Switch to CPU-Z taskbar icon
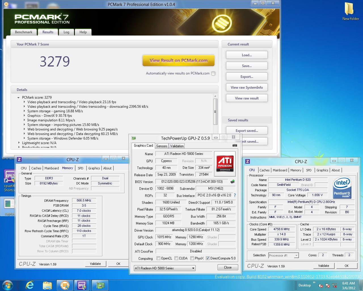 click(x=82, y=285)
